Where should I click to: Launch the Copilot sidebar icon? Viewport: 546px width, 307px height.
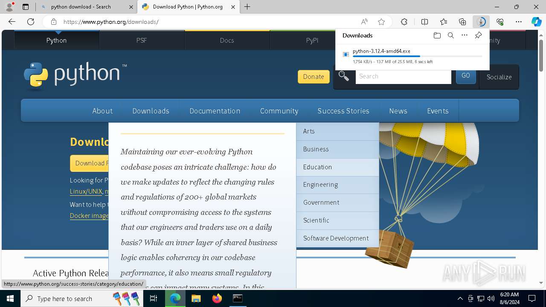[536, 22]
